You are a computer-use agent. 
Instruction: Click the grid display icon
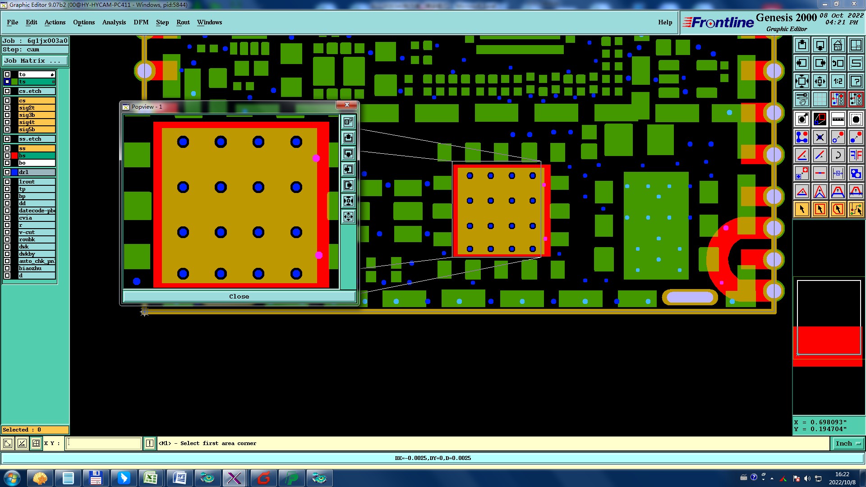point(820,99)
